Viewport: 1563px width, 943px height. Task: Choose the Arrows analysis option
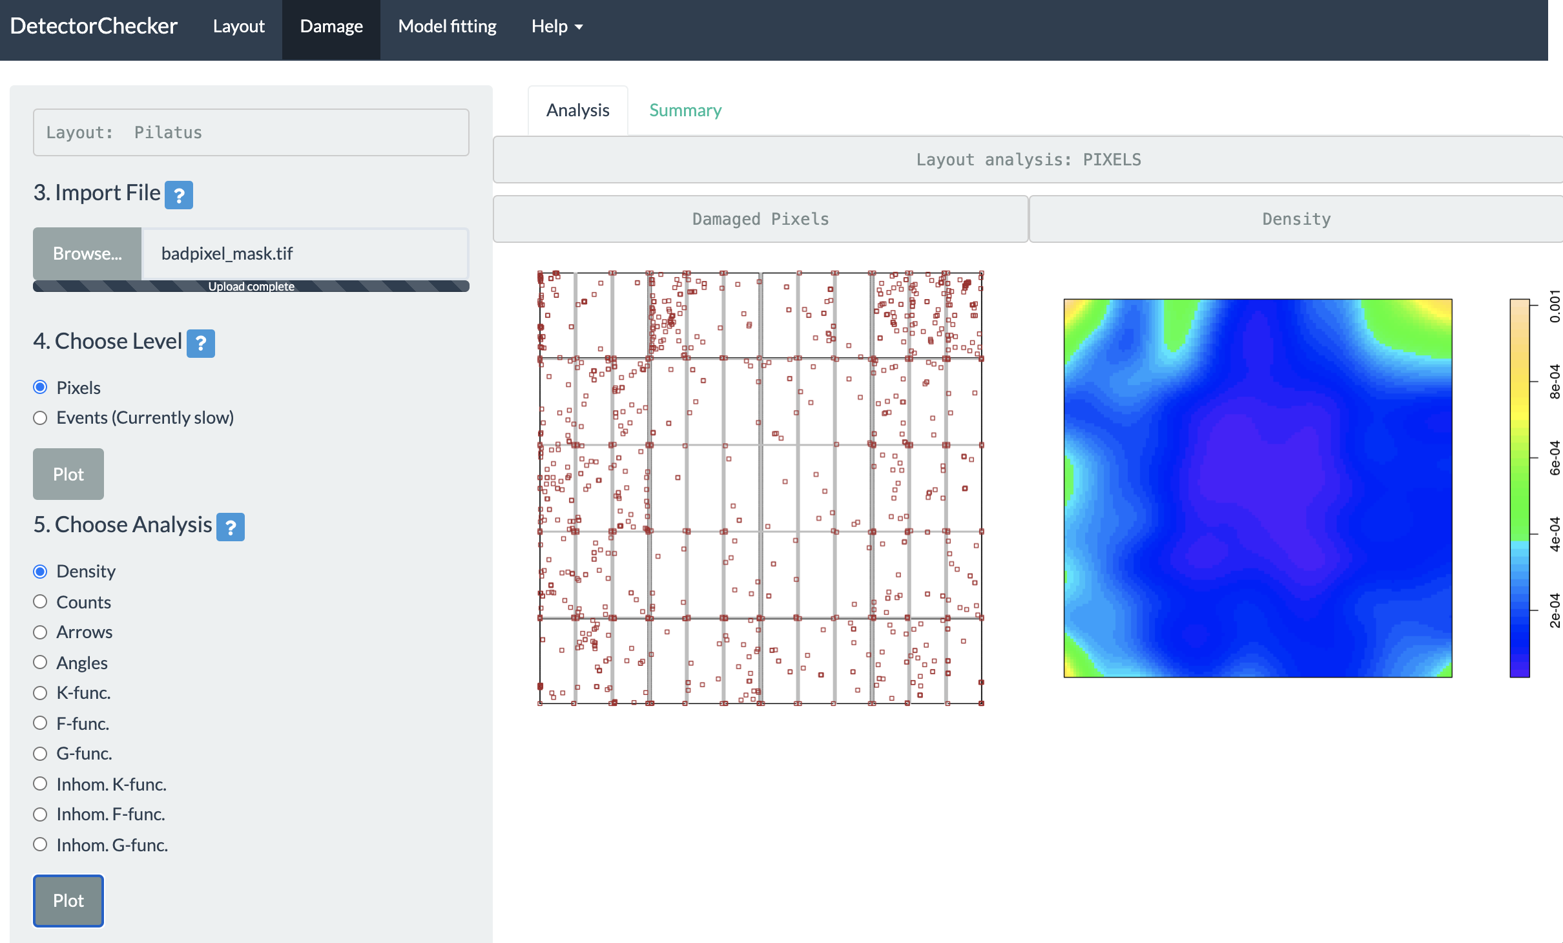point(40,632)
